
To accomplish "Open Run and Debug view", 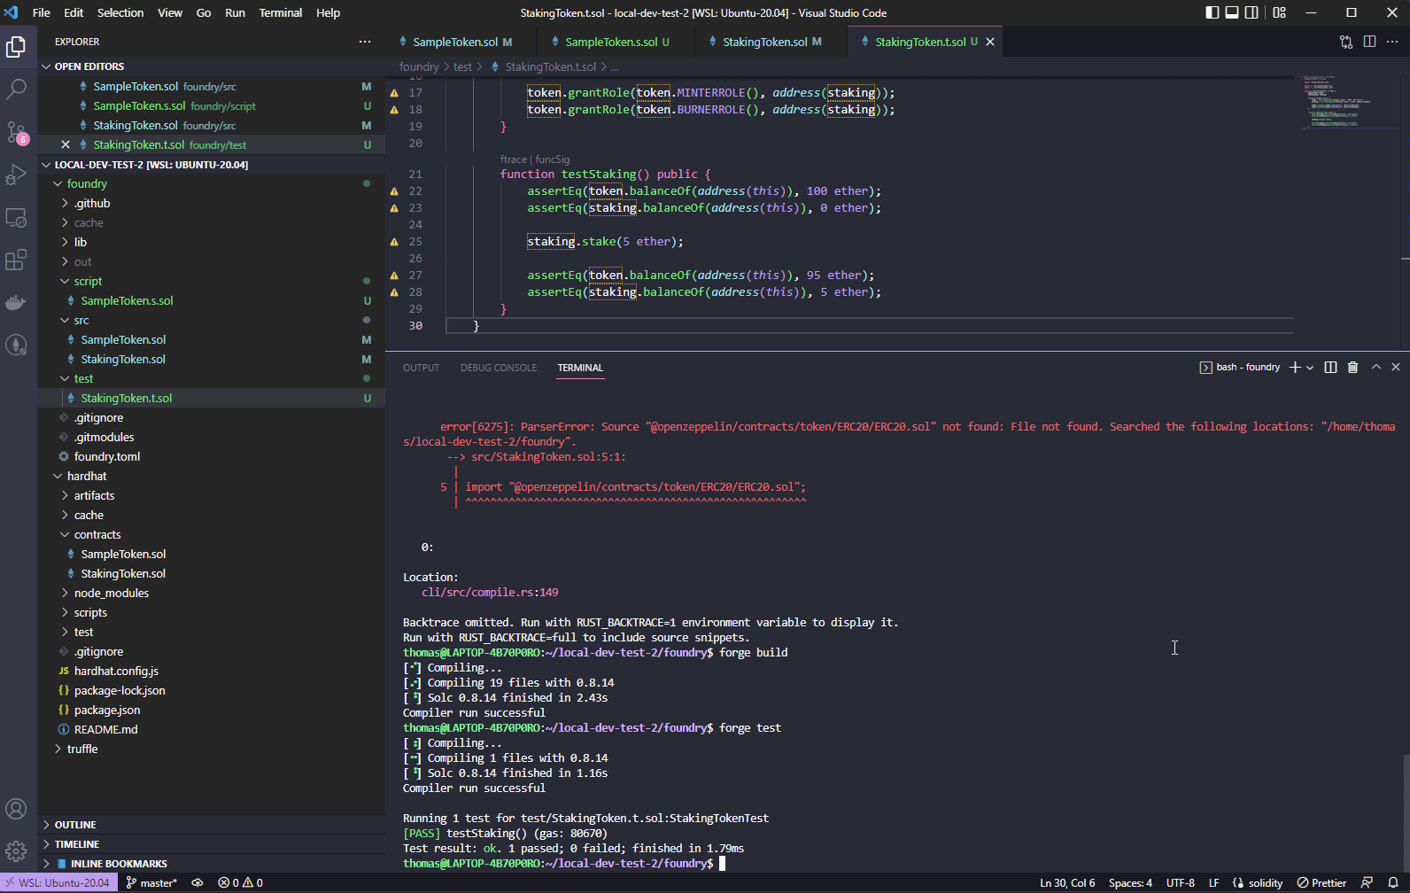I will pyautogui.click(x=16, y=175).
